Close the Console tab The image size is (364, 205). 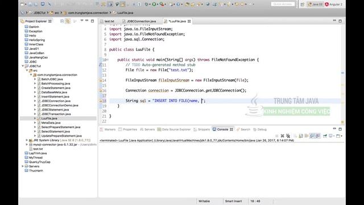231,129
